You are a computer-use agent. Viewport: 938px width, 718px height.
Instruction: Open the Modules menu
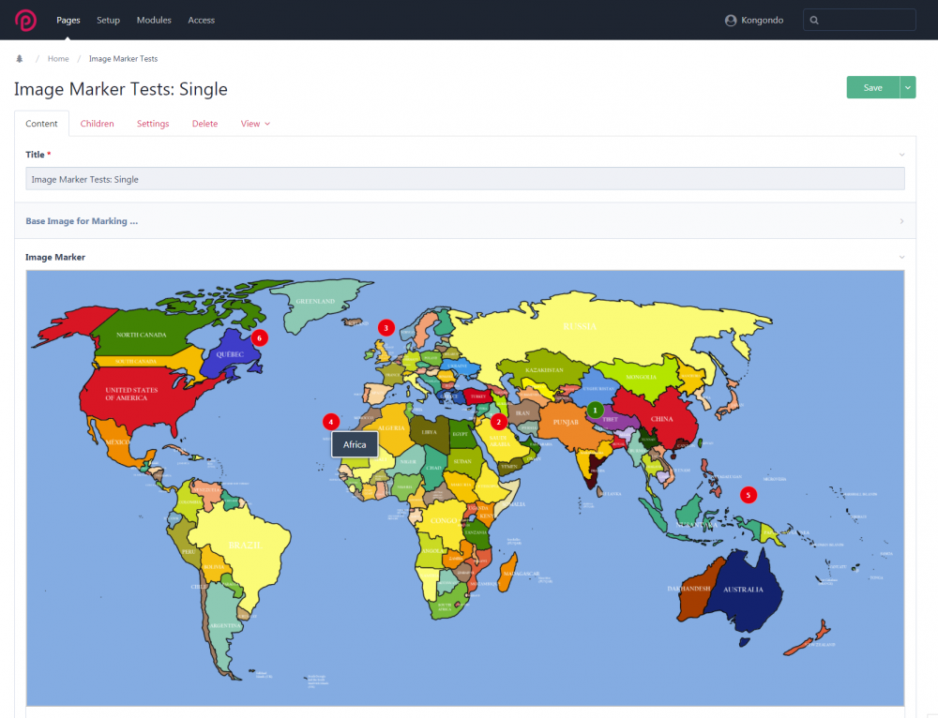pyautogui.click(x=154, y=20)
